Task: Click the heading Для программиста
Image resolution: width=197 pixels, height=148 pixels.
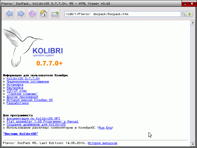Action: [x=18, y=115]
